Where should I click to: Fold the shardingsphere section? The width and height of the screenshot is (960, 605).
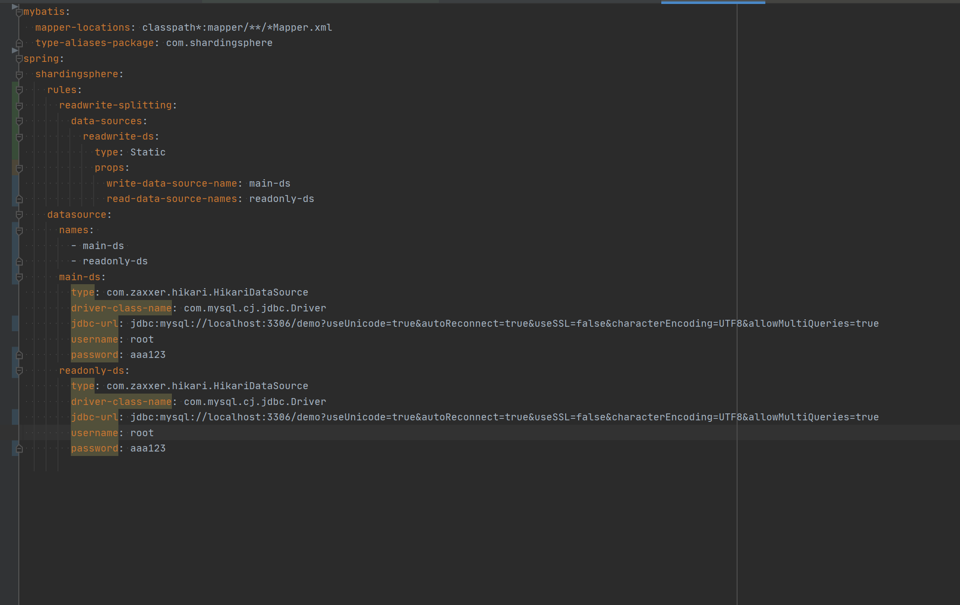(19, 75)
